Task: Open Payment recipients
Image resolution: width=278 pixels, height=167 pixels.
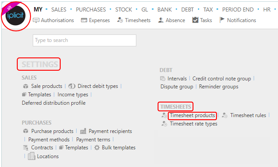Action: [110, 131]
